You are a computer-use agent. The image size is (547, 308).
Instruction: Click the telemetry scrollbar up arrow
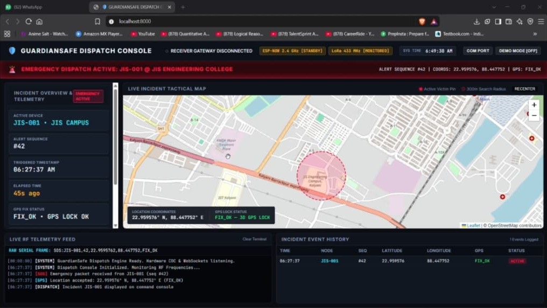[115, 86]
